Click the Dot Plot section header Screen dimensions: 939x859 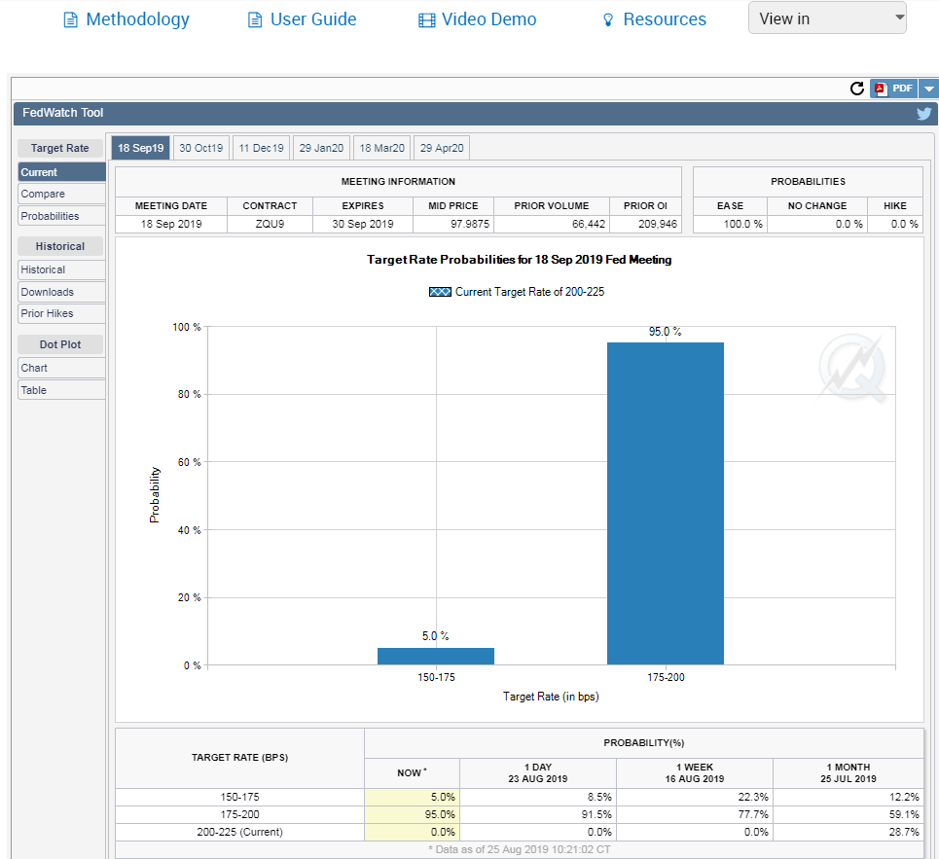pyautogui.click(x=60, y=344)
